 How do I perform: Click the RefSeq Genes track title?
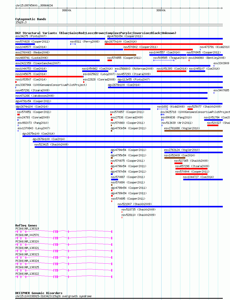tap(26, 225)
